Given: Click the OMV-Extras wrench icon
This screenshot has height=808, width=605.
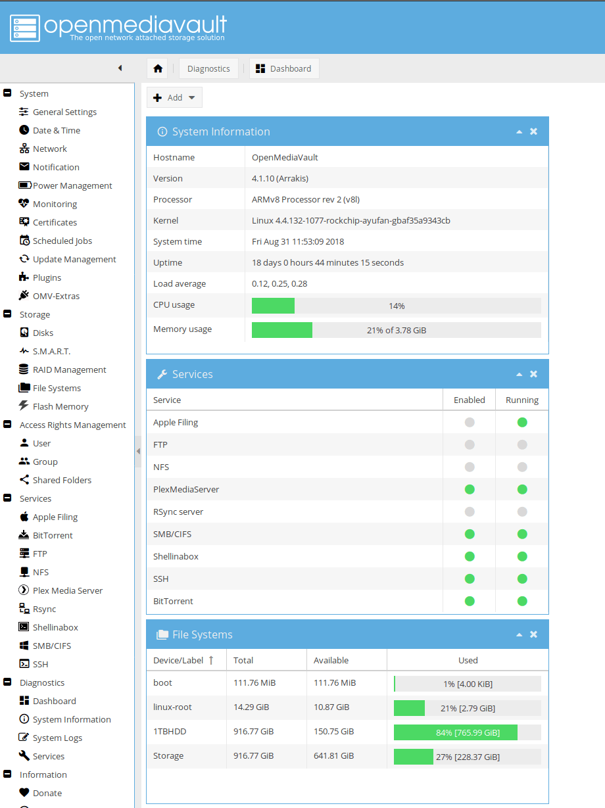Looking at the screenshot, I should pos(24,295).
